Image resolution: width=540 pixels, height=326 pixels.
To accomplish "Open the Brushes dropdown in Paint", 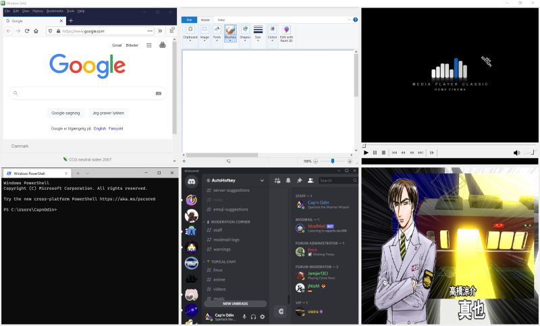I will 230,34.
